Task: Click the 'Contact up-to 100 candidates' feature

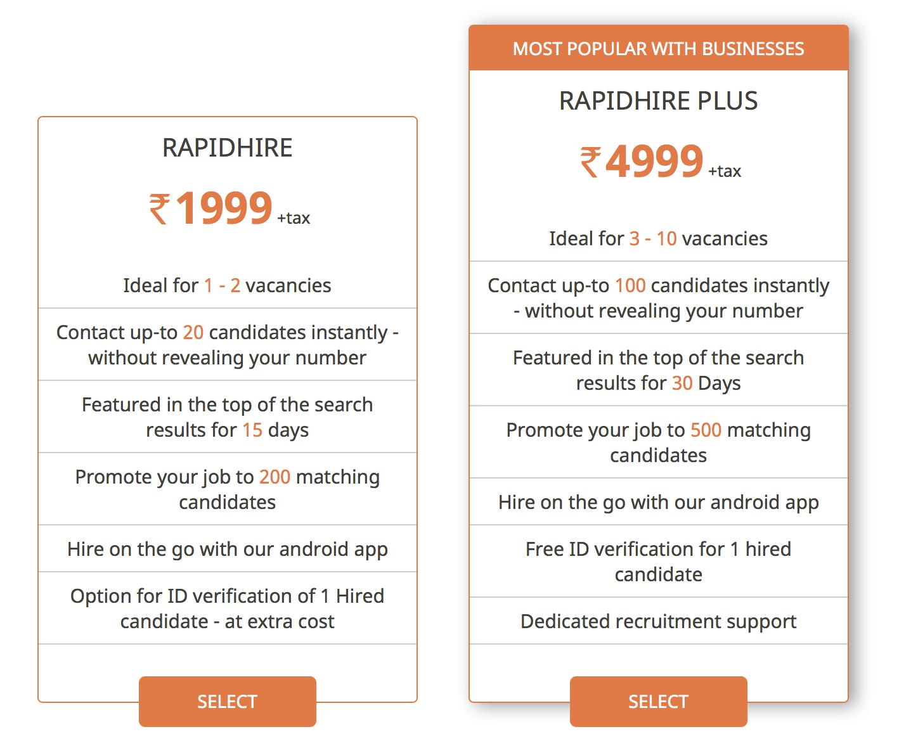Action: [658, 298]
